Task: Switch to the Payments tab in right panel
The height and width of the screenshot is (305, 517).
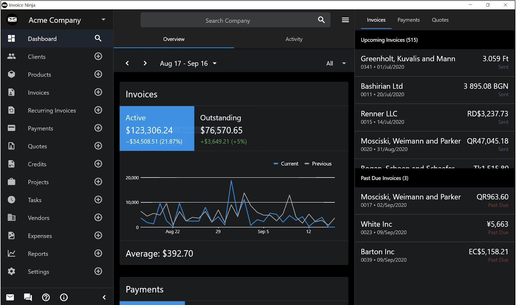Action: [x=408, y=20]
